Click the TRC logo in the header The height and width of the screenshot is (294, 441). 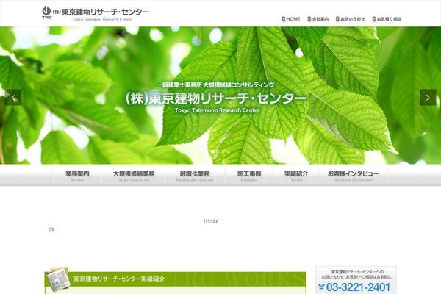coord(47,12)
